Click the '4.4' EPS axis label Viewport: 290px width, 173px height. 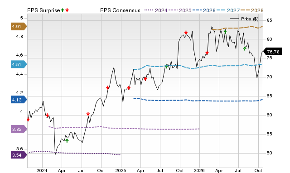coord(19,74)
